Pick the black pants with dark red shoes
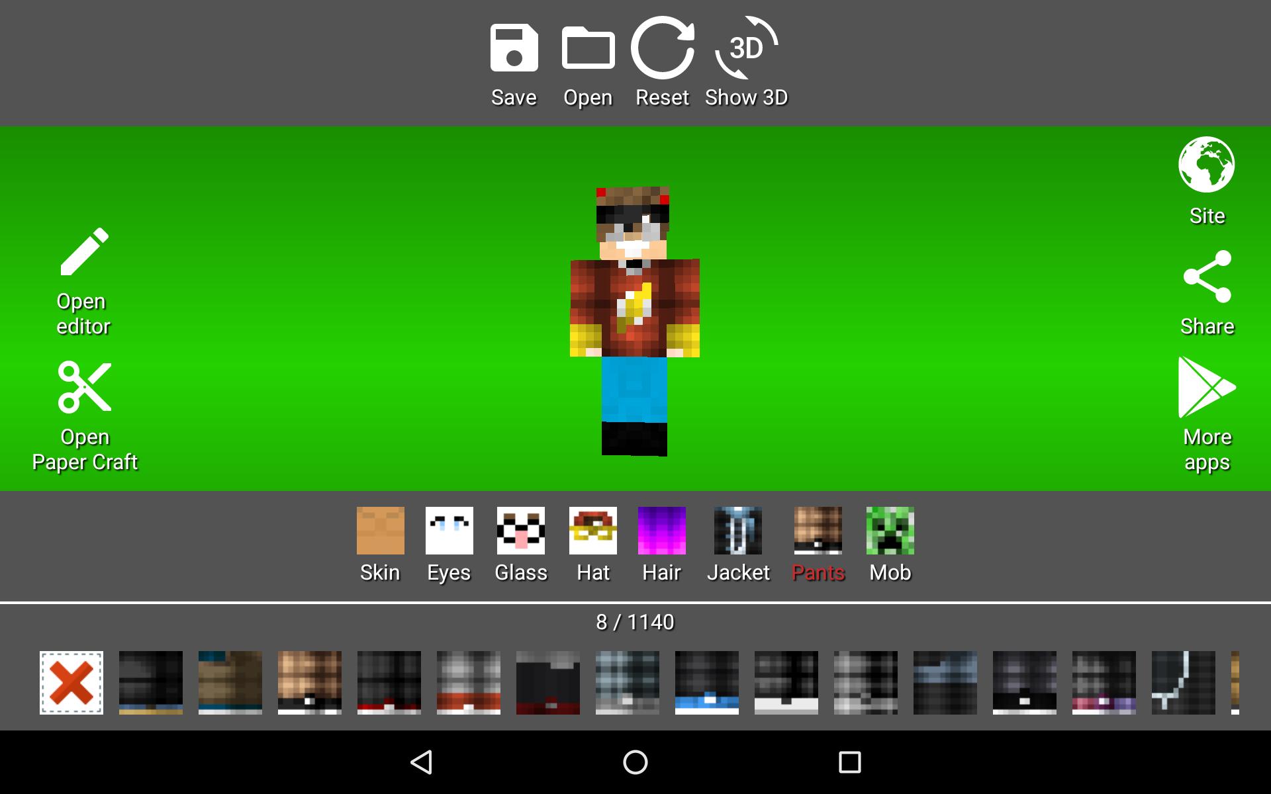This screenshot has width=1271, height=794. (548, 683)
